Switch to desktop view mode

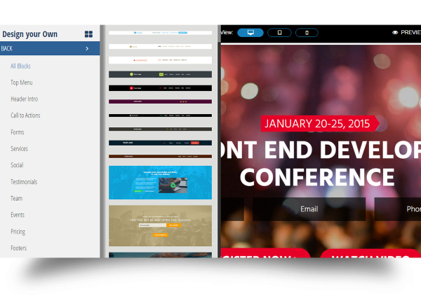250,33
